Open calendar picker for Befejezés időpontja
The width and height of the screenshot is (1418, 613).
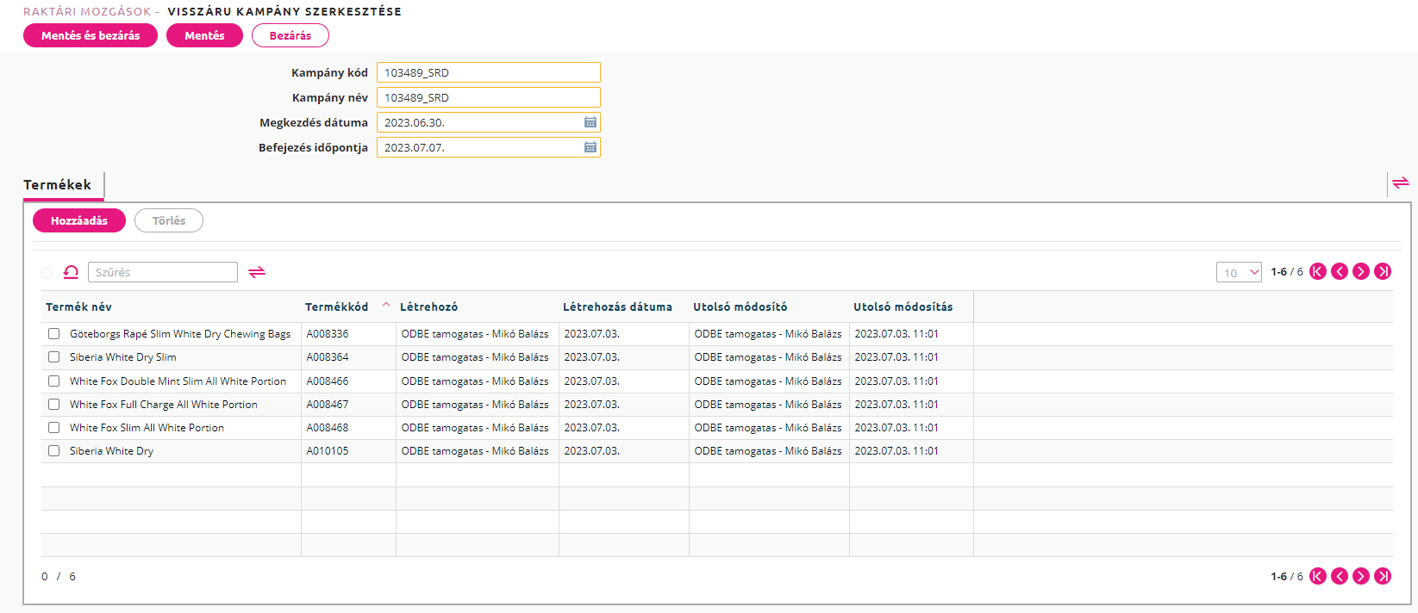point(590,147)
